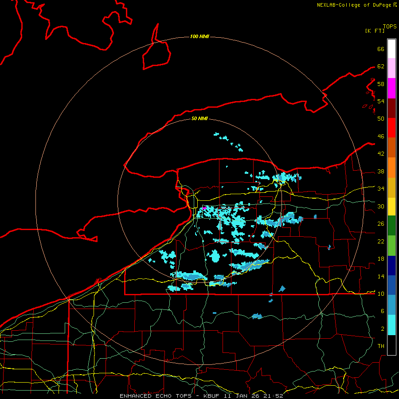This screenshot has height=399, width=399.
Task: Click the legend value 66
Action: pos(381,49)
